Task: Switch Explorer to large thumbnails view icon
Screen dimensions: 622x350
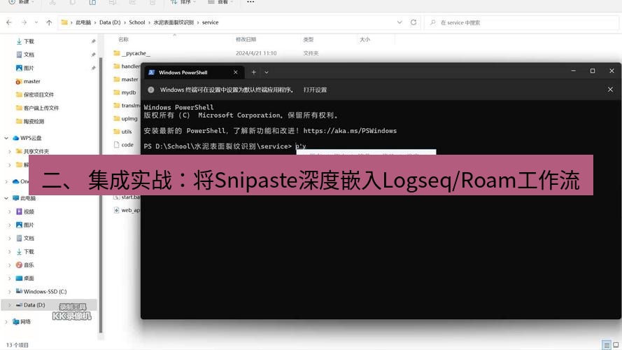Action: [616, 345]
